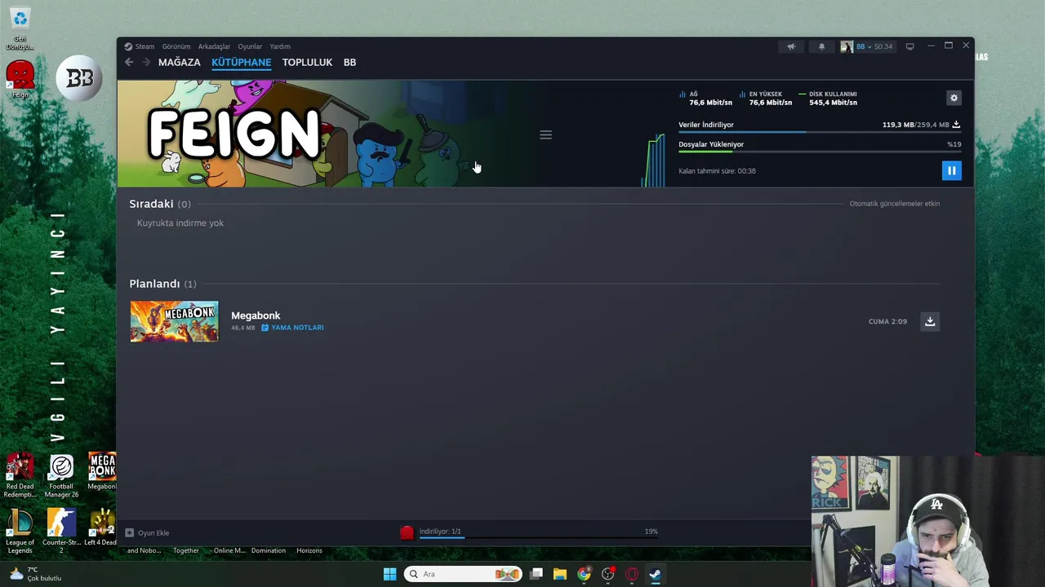Click the DİSK KULLANIMI 545,4 Mbit/sn stat
Screen dimensions: 1045x587
pyautogui.click(x=829, y=98)
